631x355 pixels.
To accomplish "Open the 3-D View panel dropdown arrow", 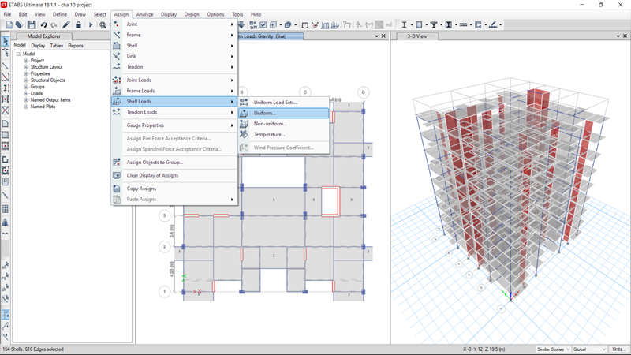I will 618,36.
